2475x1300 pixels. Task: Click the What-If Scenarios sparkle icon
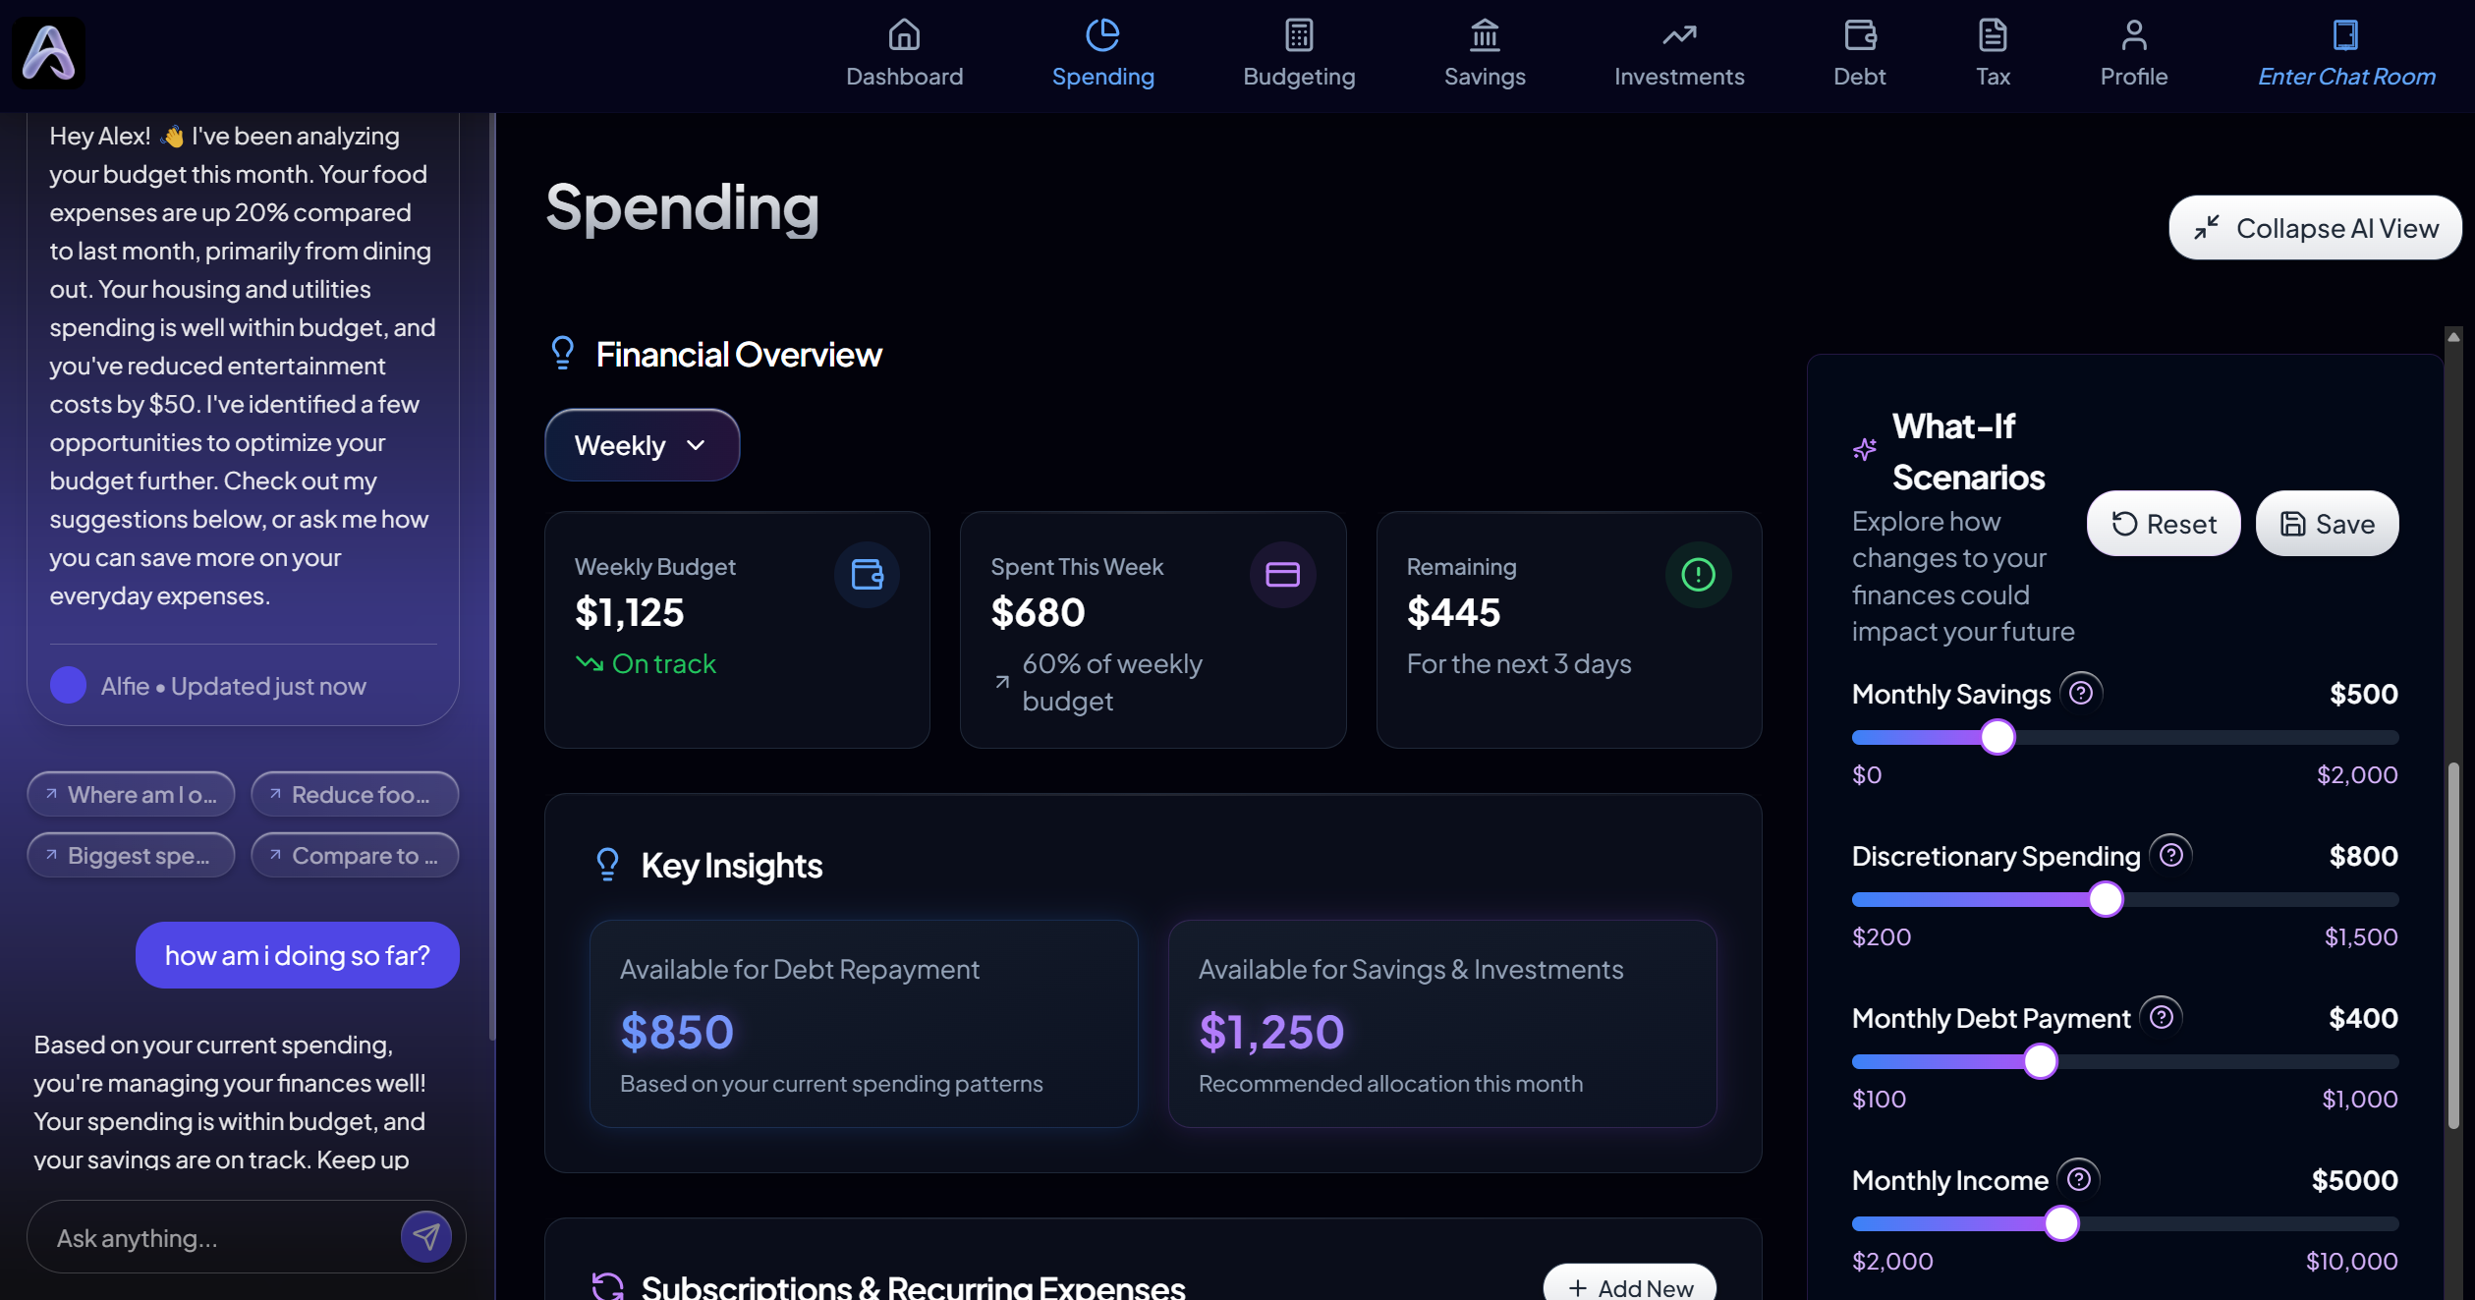point(1864,450)
